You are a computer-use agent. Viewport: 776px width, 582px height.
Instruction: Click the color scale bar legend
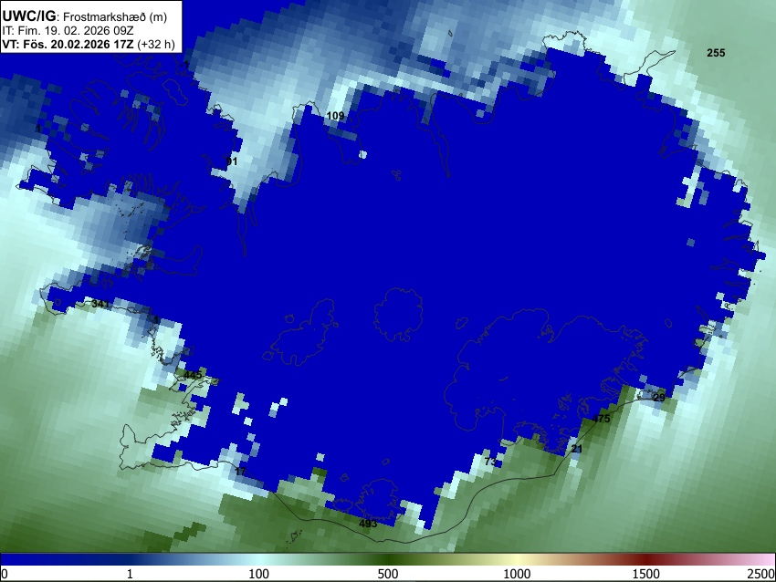click(387, 559)
